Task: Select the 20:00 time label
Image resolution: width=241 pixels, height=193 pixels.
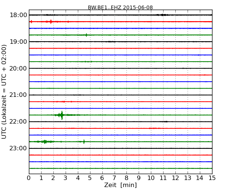Action: tap(18, 68)
